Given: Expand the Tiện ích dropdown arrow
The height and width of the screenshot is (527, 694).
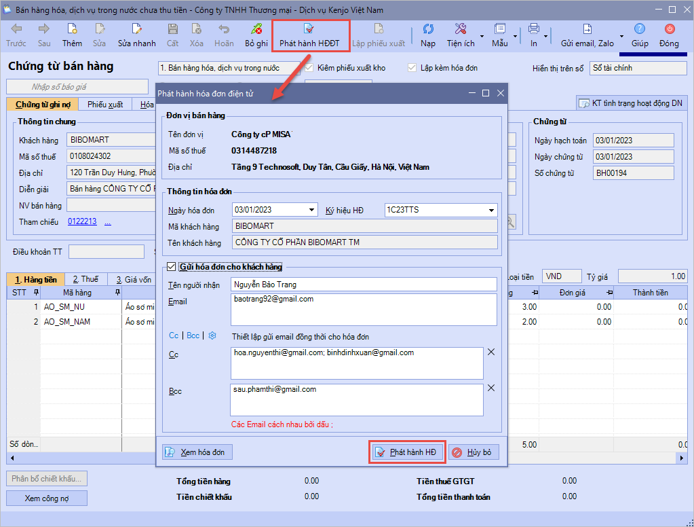Looking at the screenshot, I should [482, 36].
